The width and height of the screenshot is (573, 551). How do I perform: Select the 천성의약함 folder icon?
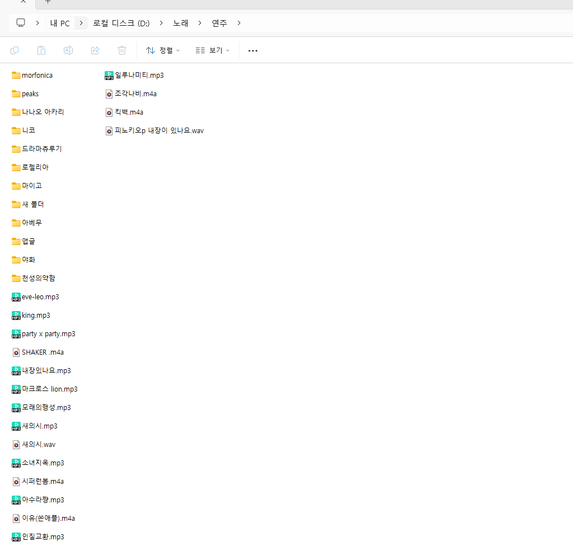pos(16,279)
